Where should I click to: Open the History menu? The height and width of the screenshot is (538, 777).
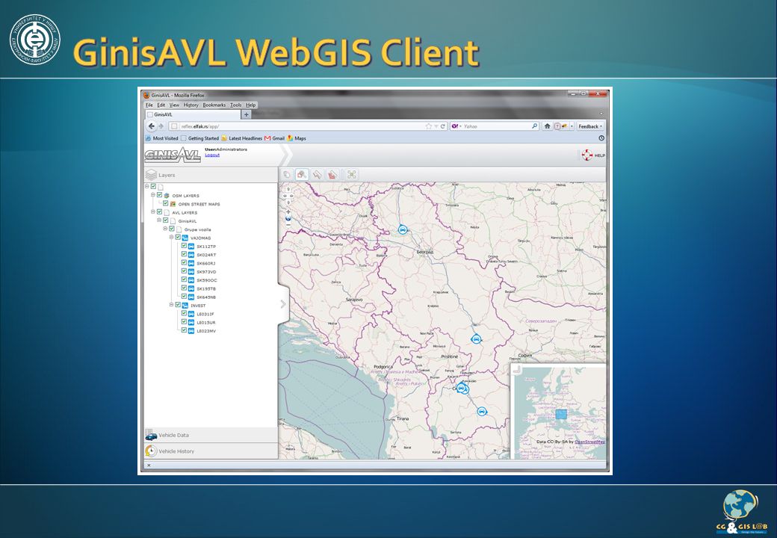click(x=191, y=105)
